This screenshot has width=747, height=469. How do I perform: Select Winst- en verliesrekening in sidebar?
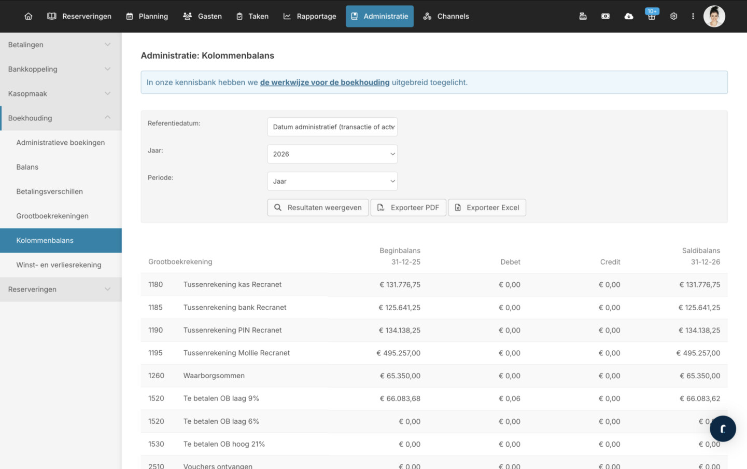[59, 265]
